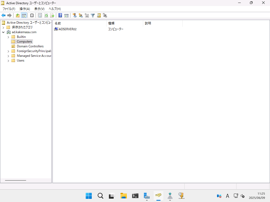
Task: Click the muted volume tray icon
Action: (x=243, y=196)
